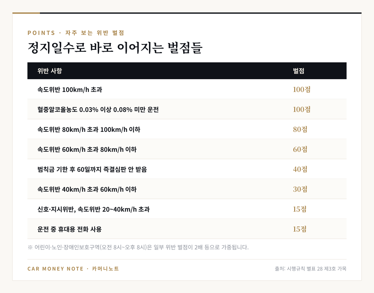374x293 pixels.
Task: Select the row '속도위반 100km/h 초과'
Action: pyautogui.click(x=187, y=89)
